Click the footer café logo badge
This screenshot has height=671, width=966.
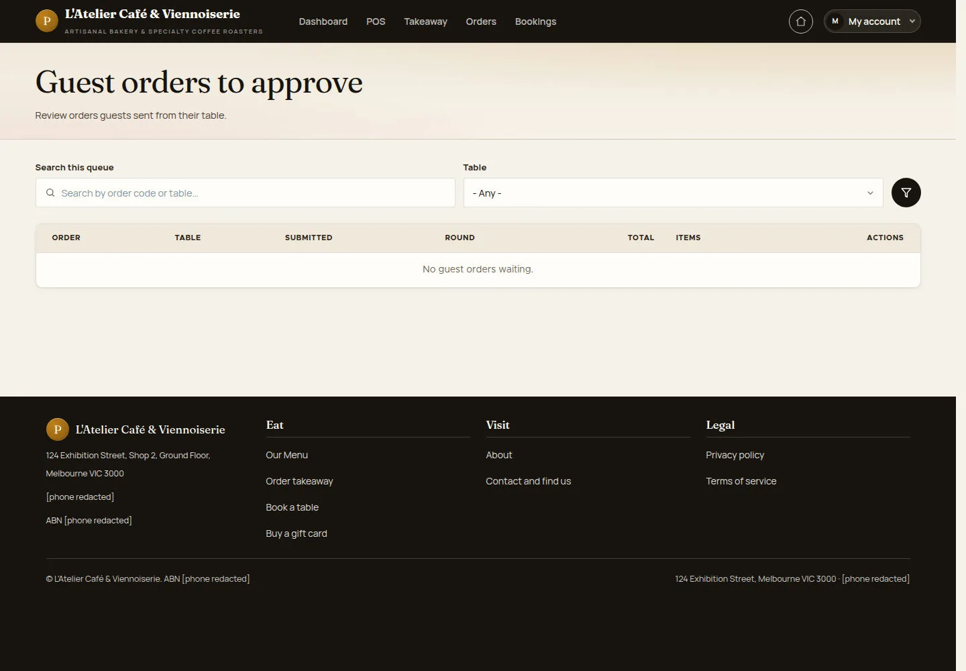point(57,429)
